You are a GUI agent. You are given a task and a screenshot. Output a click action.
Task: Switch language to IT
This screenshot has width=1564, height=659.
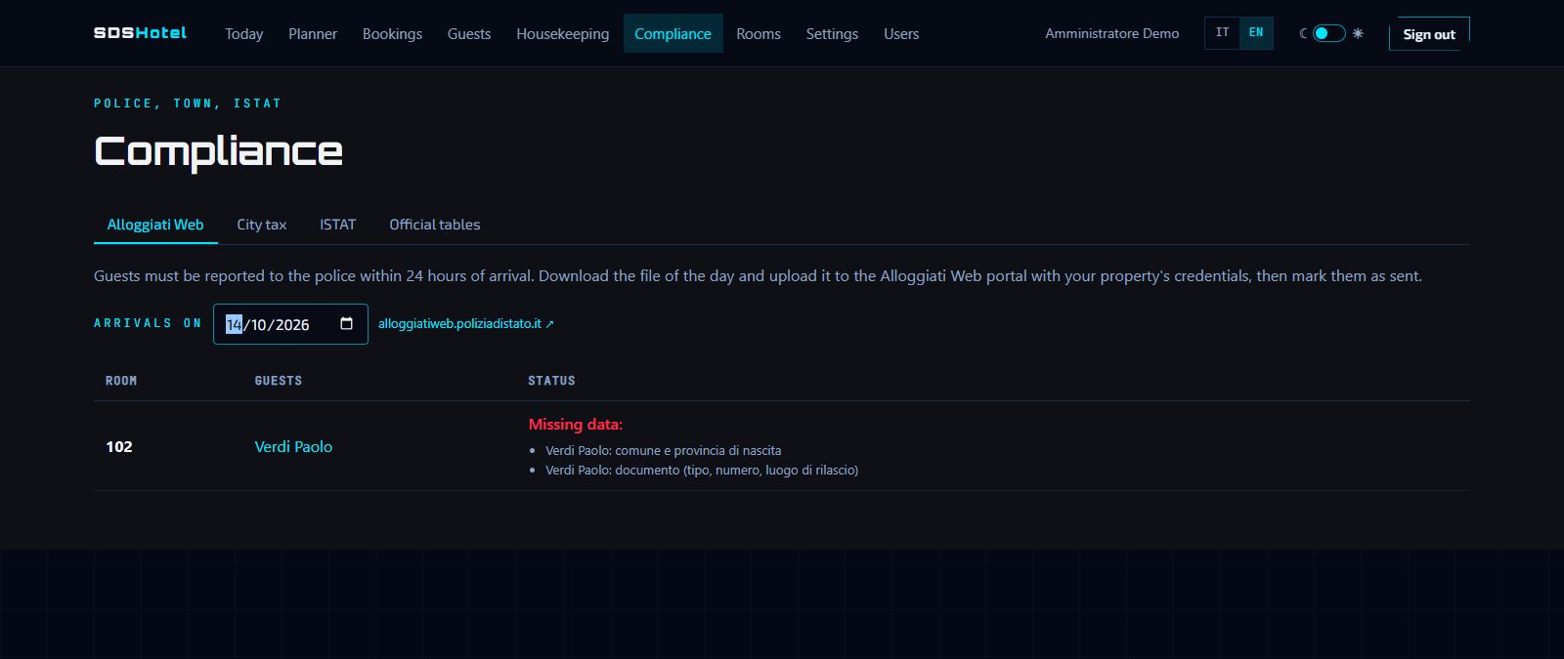[1222, 32]
